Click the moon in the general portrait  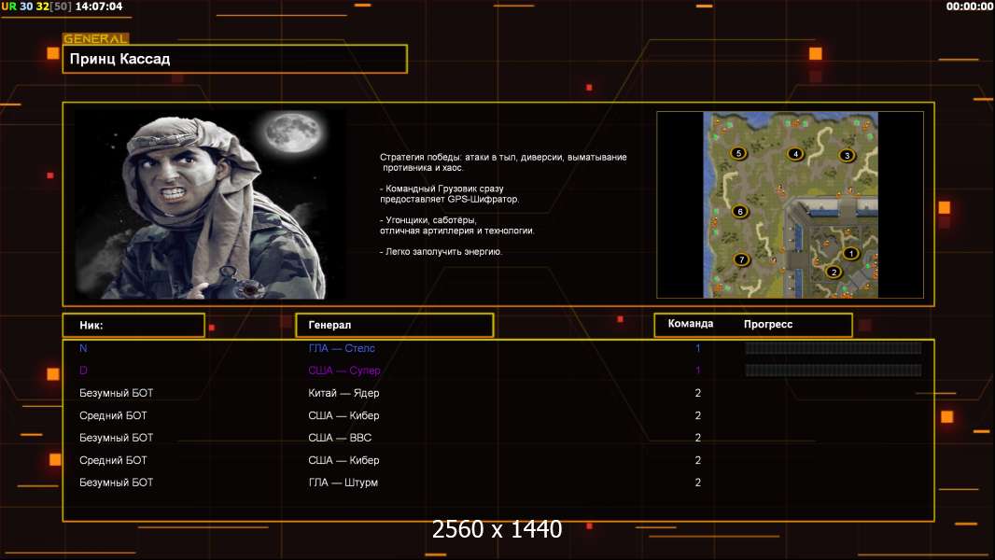[x=287, y=135]
